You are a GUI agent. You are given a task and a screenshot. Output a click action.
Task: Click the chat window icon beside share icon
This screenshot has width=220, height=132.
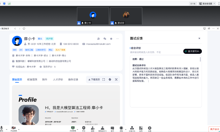click(x=204, y=28)
